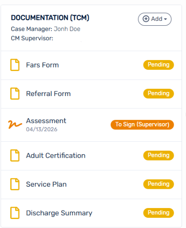Click the Pending badge for Discharge Summary
Image resolution: width=186 pixels, height=228 pixels.
tap(159, 213)
